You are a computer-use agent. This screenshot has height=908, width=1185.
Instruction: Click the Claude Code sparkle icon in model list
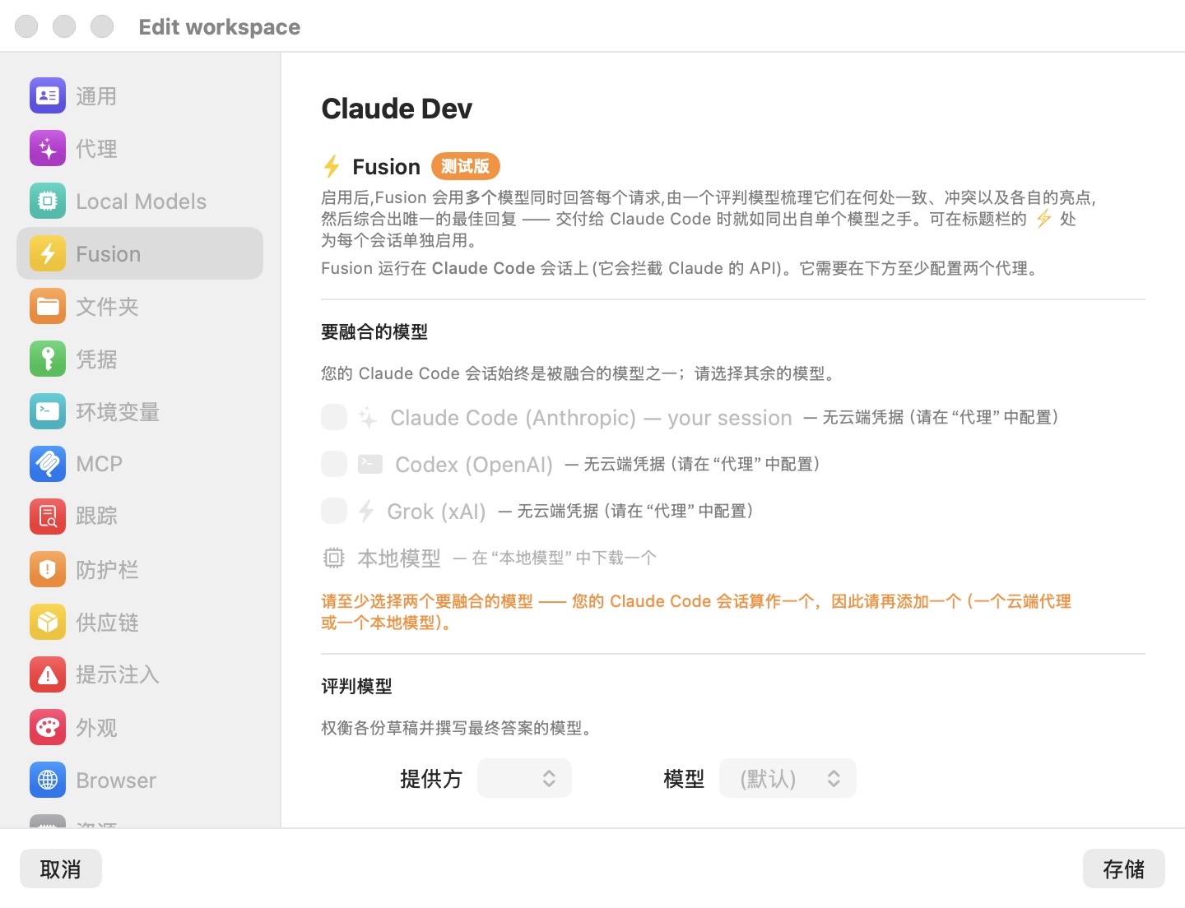click(x=368, y=418)
